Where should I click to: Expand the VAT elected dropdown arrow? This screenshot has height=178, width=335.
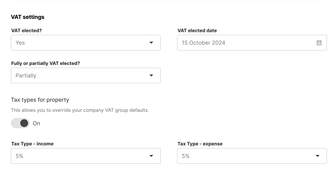tap(151, 43)
